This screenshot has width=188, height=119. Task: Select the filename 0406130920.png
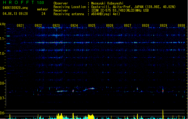pyautogui.click(x=15, y=8)
